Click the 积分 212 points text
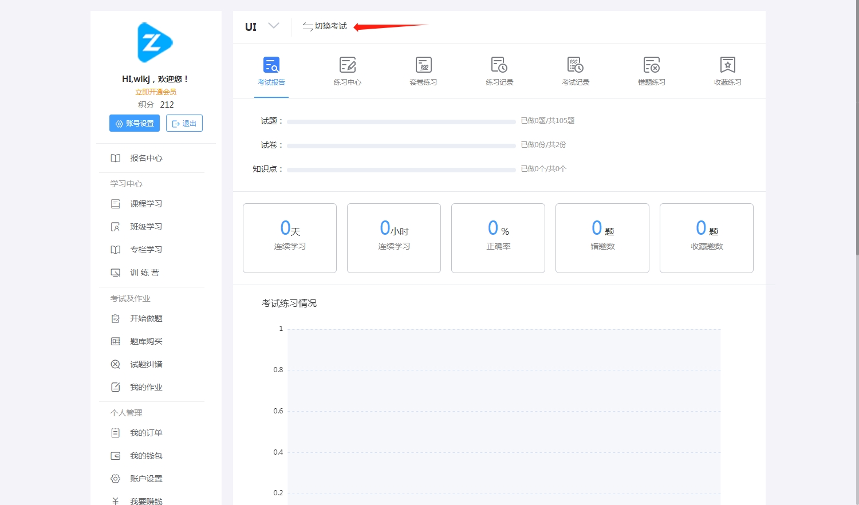 pyautogui.click(x=156, y=105)
